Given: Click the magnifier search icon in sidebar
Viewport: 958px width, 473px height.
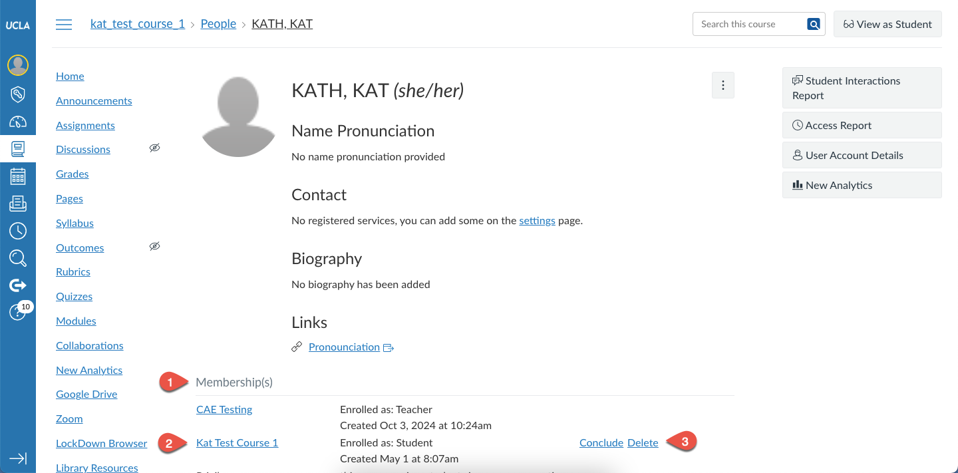Looking at the screenshot, I should (x=18, y=258).
